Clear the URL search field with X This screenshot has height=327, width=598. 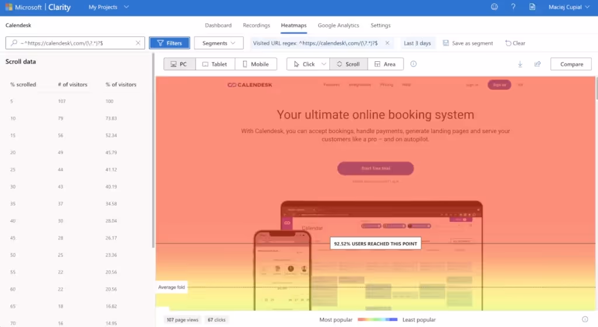(138, 43)
